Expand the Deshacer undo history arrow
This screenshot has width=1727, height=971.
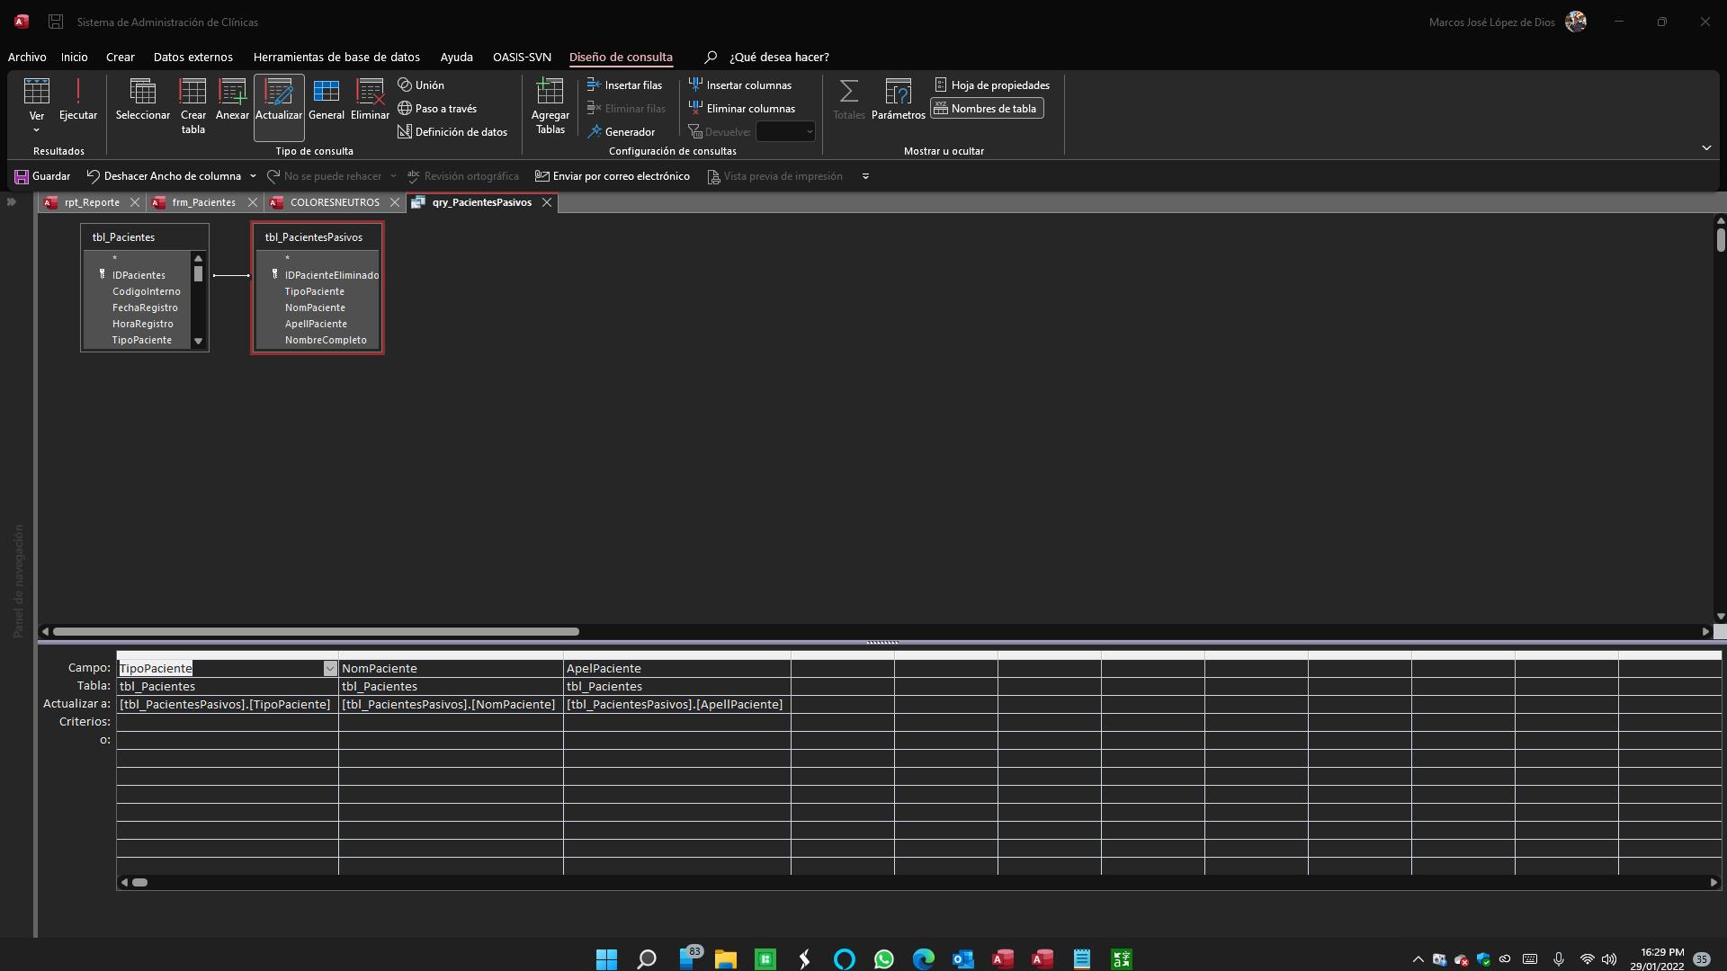[253, 176]
